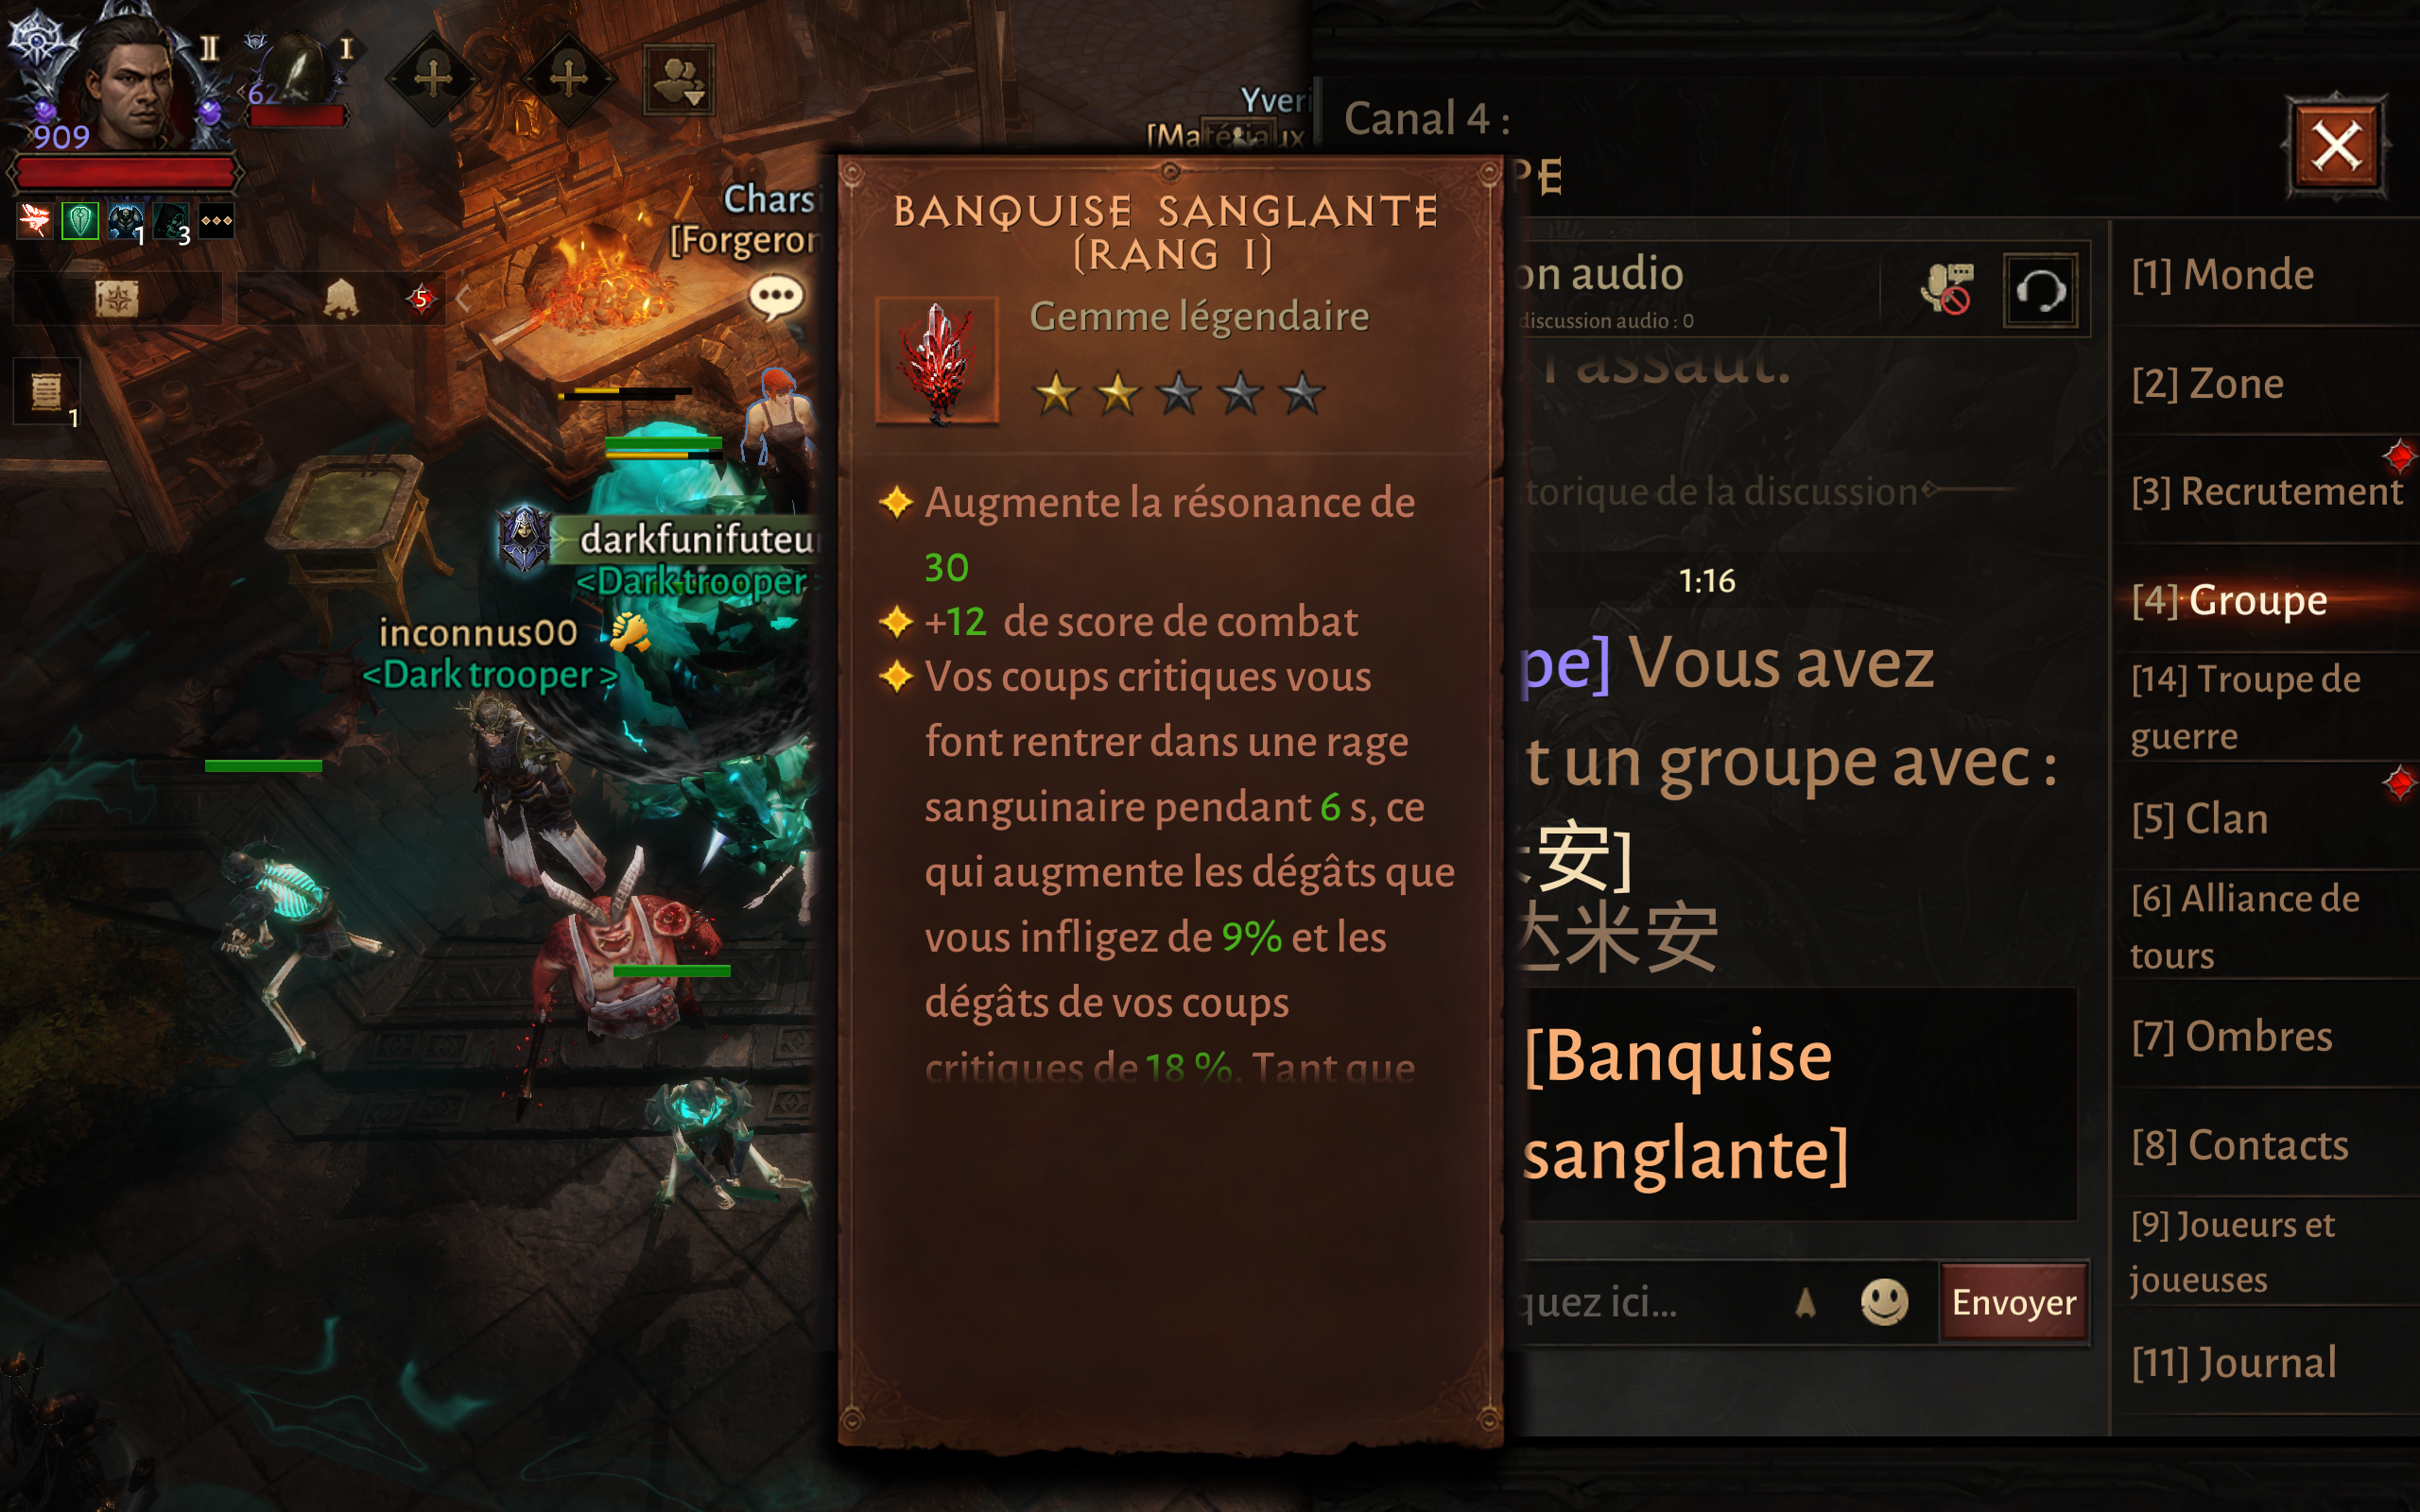Screen dimensions: 2420x1512
Task: Send the message with Envoyer
Action: coord(2013,1302)
